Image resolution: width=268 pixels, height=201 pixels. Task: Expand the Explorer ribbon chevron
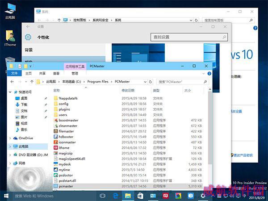203,74
